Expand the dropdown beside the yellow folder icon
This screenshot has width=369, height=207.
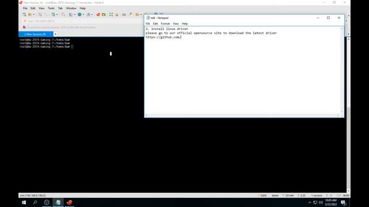coord(141,14)
